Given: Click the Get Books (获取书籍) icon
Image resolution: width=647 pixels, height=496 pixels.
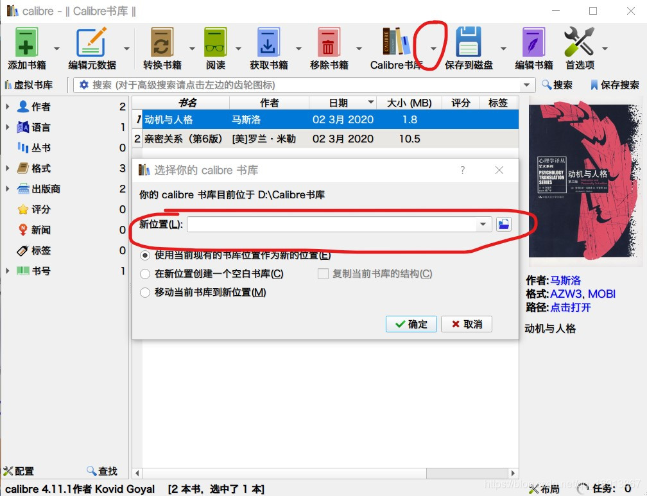Looking at the screenshot, I should point(268,42).
